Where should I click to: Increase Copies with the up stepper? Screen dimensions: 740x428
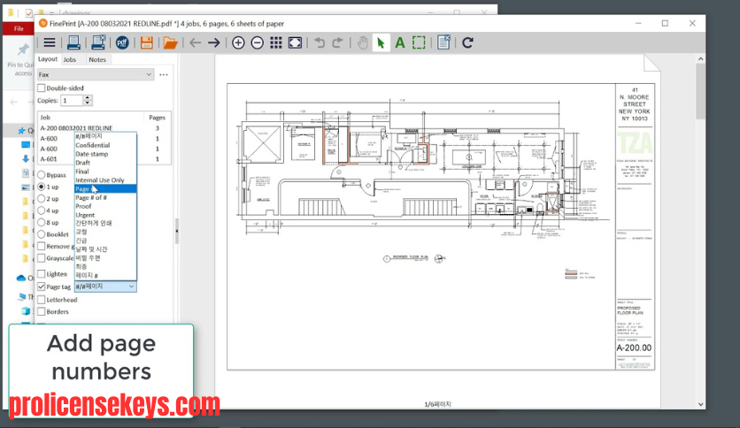point(88,97)
